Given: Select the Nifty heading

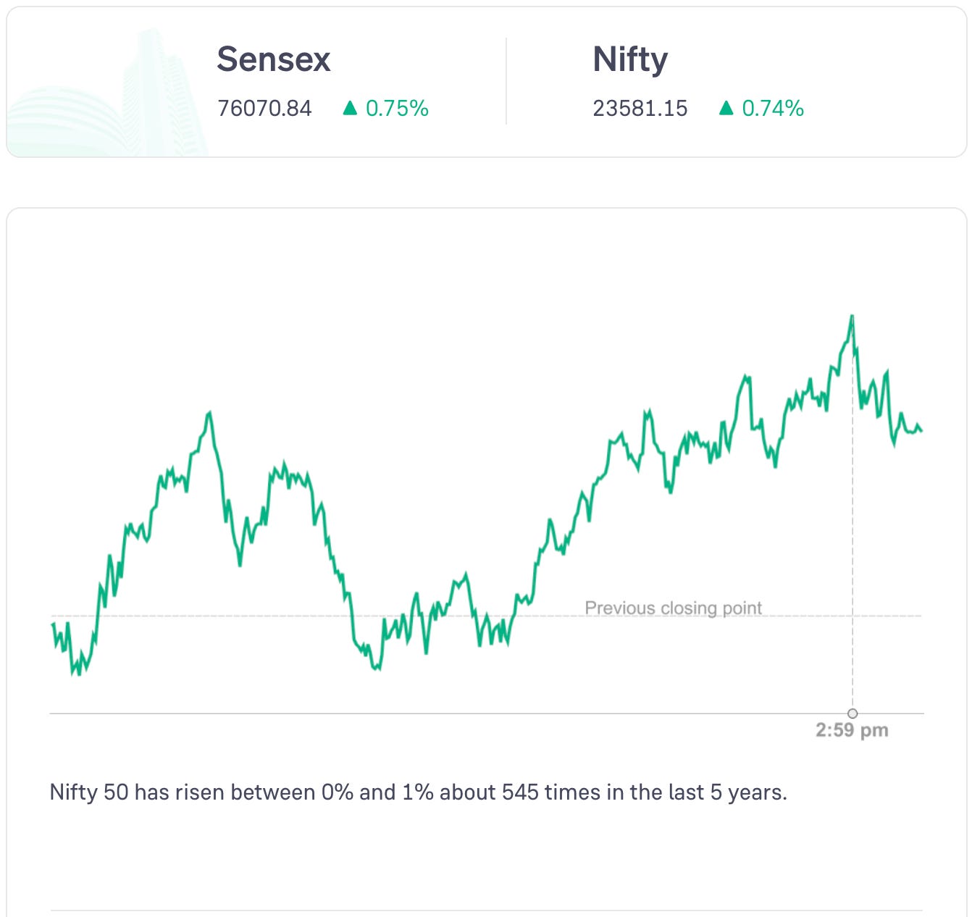Looking at the screenshot, I should click(630, 59).
